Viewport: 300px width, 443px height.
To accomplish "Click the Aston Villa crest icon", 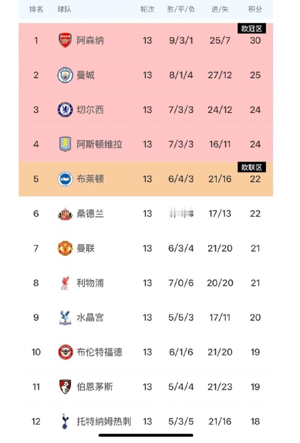I will tap(65, 144).
